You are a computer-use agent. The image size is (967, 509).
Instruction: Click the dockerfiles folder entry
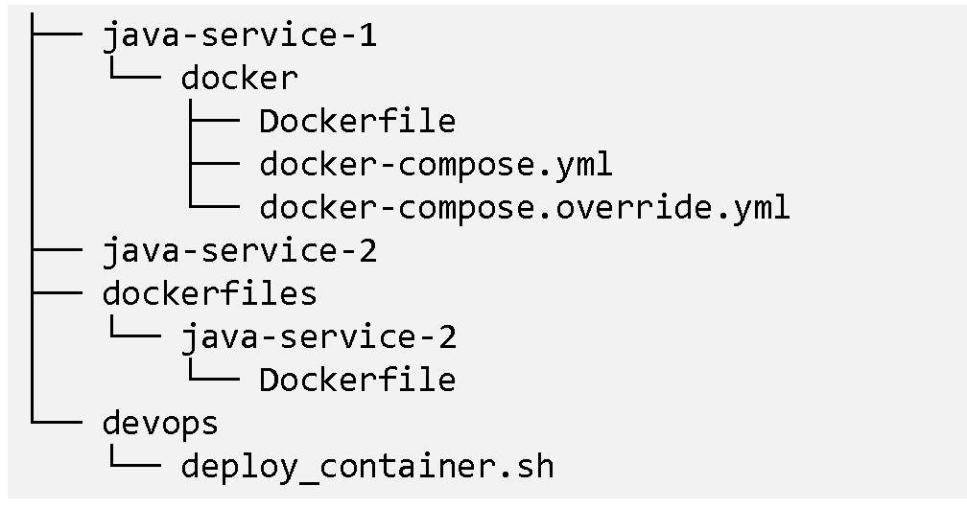[209, 292]
